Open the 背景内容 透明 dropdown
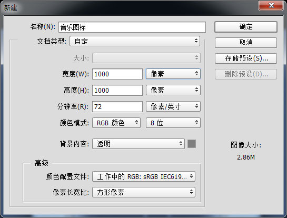This screenshot has width=287, height=218. [138, 144]
